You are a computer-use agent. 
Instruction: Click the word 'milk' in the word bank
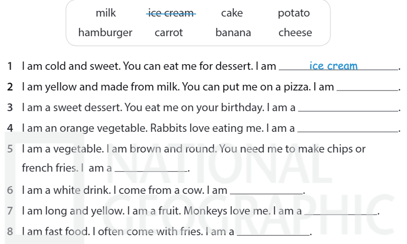click(x=106, y=13)
